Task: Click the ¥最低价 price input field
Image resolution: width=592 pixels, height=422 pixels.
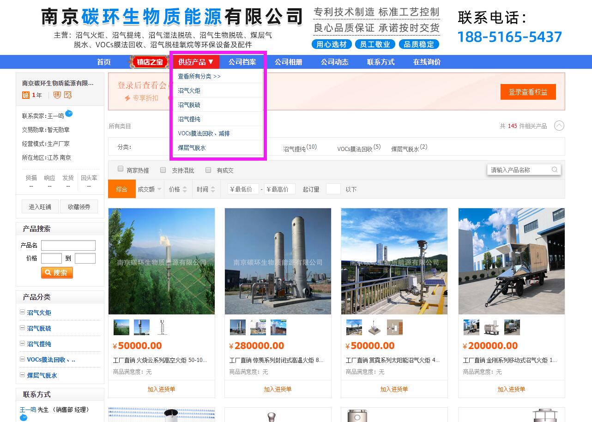Action: tap(243, 189)
